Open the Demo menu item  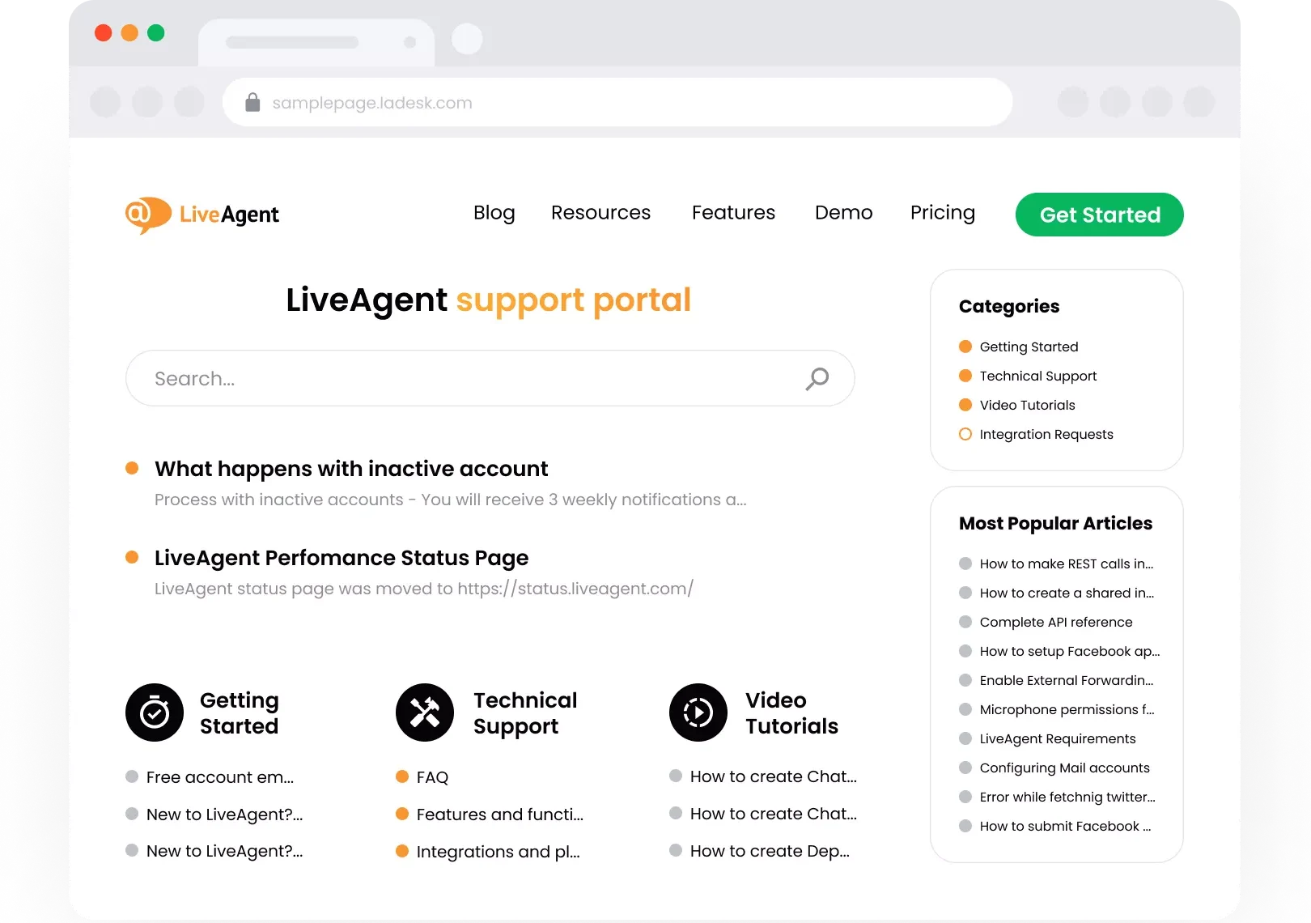[844, 213]
